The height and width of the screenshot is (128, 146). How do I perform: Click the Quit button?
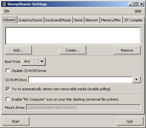tap(130, 121)
